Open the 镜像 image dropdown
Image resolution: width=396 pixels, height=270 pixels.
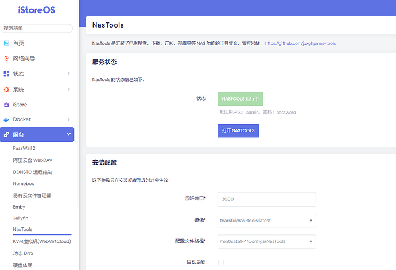267,220
